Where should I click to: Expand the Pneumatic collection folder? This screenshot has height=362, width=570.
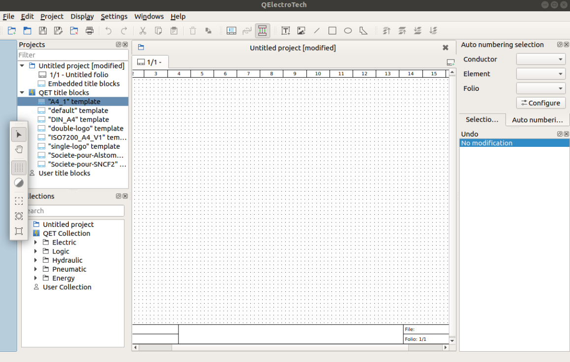click(35, 269)
